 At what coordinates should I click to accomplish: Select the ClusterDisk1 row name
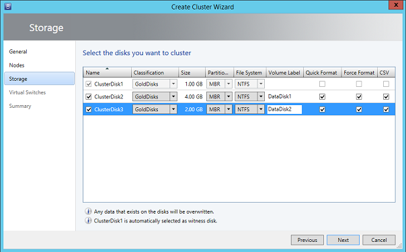109,84
